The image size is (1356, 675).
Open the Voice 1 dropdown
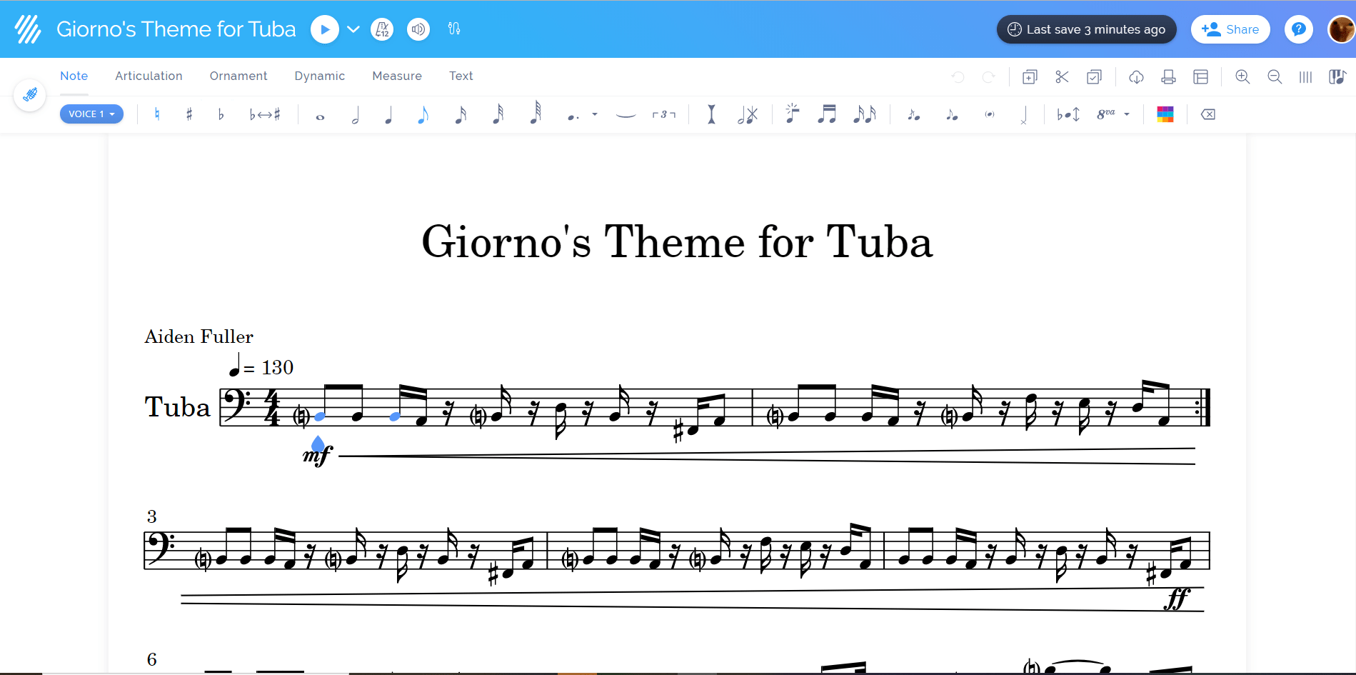click(x=91, y=114)
